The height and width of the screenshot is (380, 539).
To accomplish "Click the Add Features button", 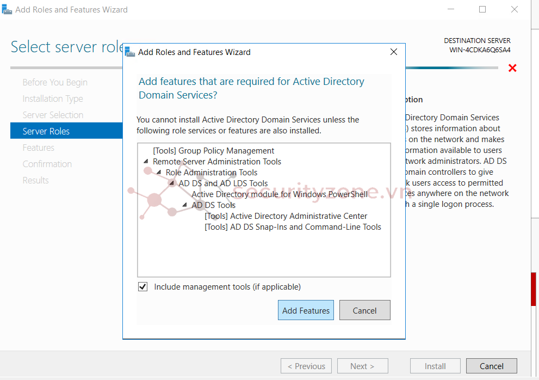I will pos(306,310).
